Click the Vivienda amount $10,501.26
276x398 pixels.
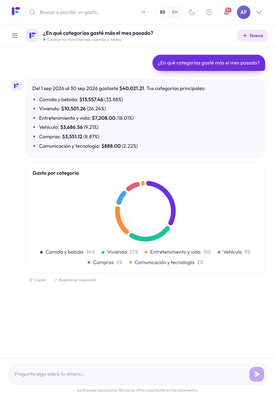(73, 109)
